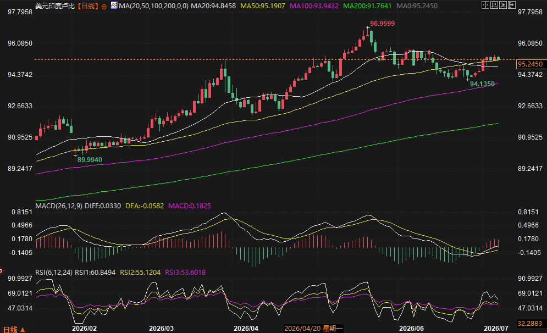This screenshot has width=547, height=333.
Task: Select the MA200:91.7641 moving average label
Action: click(x=367, y=6)
